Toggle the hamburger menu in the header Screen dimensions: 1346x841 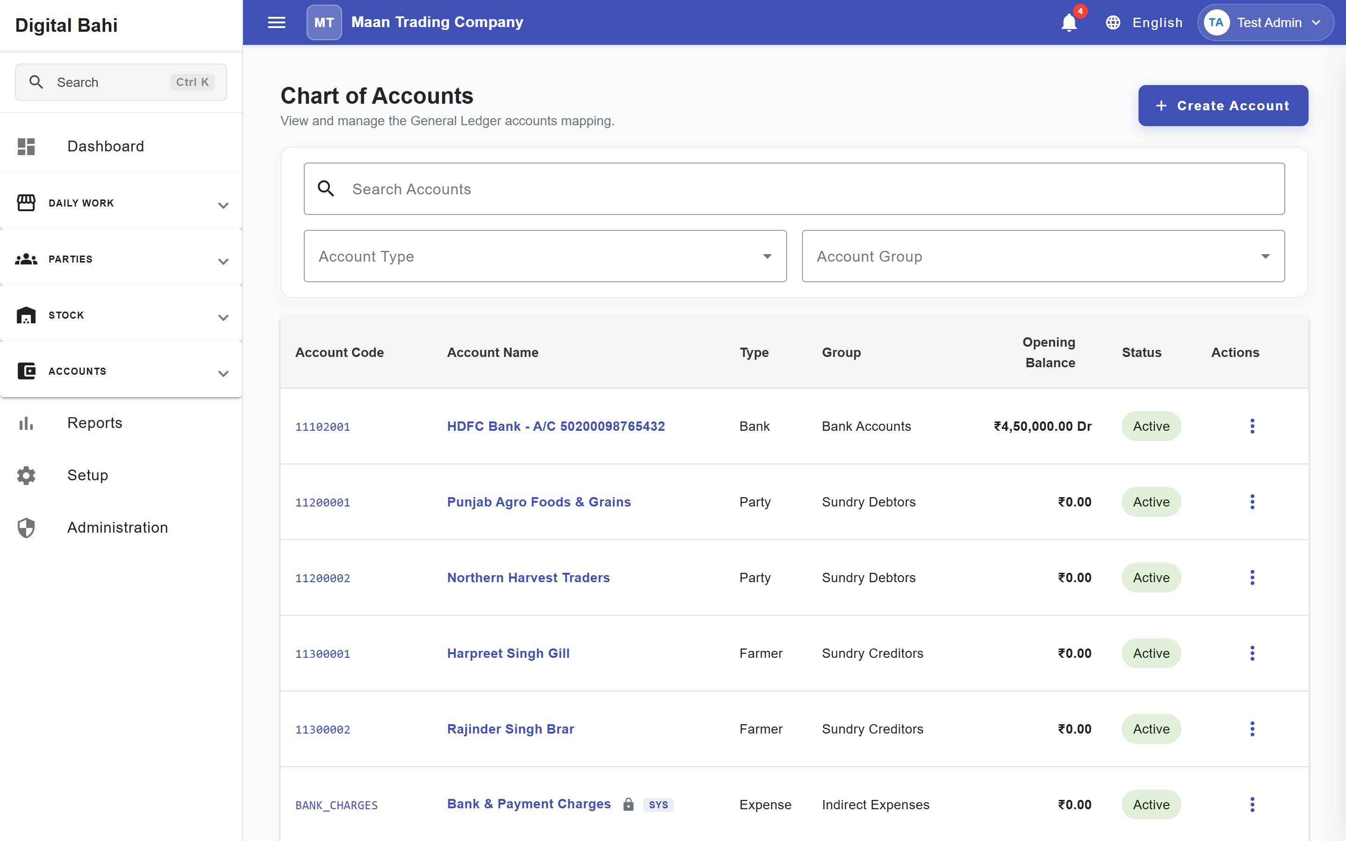point(276,22)
